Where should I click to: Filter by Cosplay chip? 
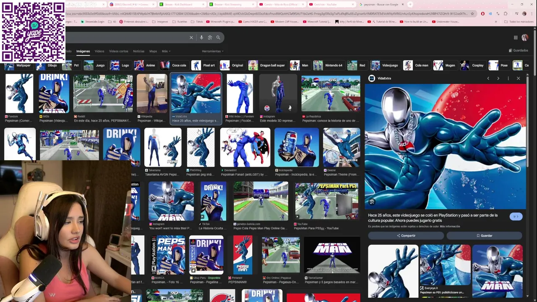(473, 65)
